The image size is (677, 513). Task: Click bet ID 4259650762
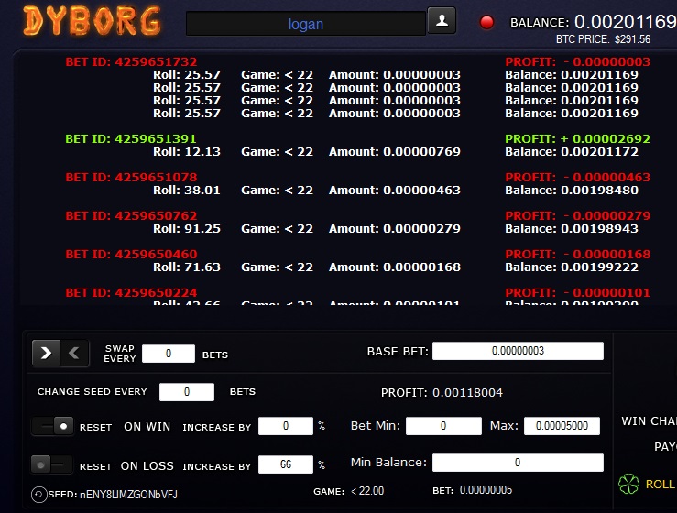131,215
